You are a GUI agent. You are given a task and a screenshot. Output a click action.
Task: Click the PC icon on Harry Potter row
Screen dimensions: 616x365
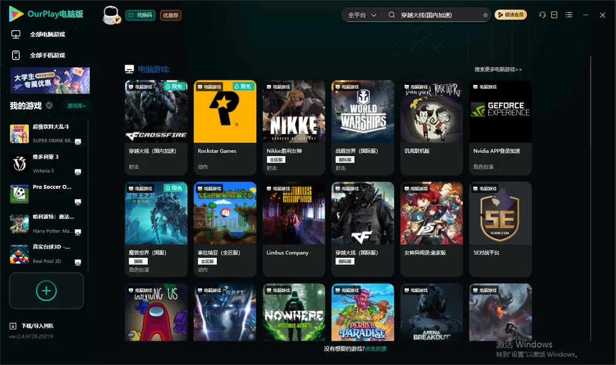pos(78,232)
